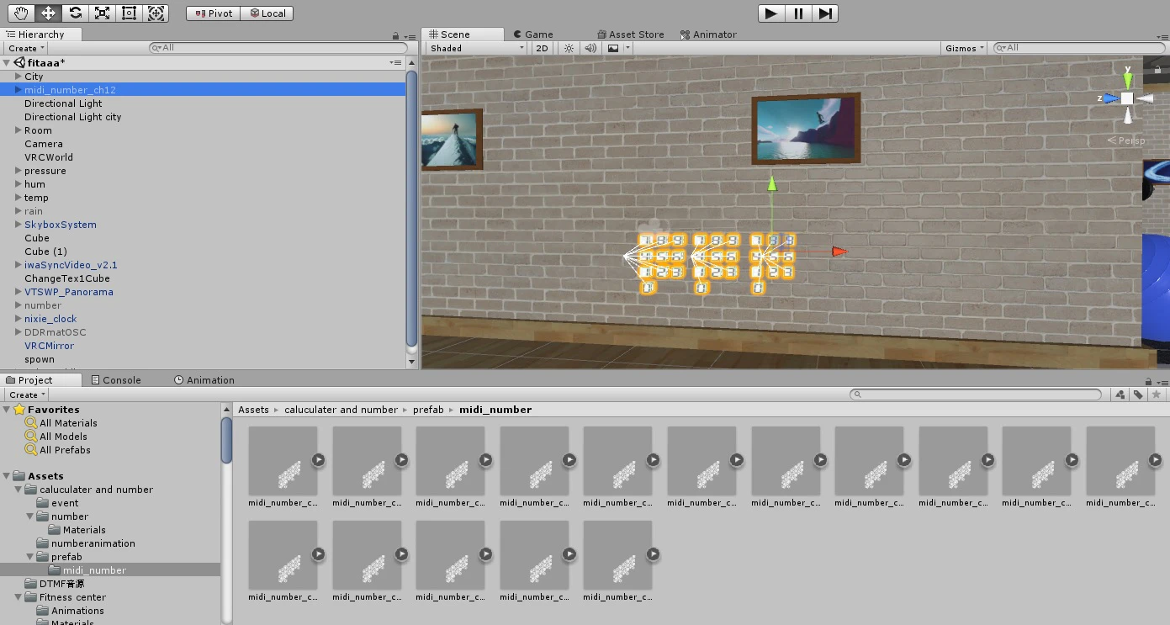Click the Play button

(x=770, y=13)
